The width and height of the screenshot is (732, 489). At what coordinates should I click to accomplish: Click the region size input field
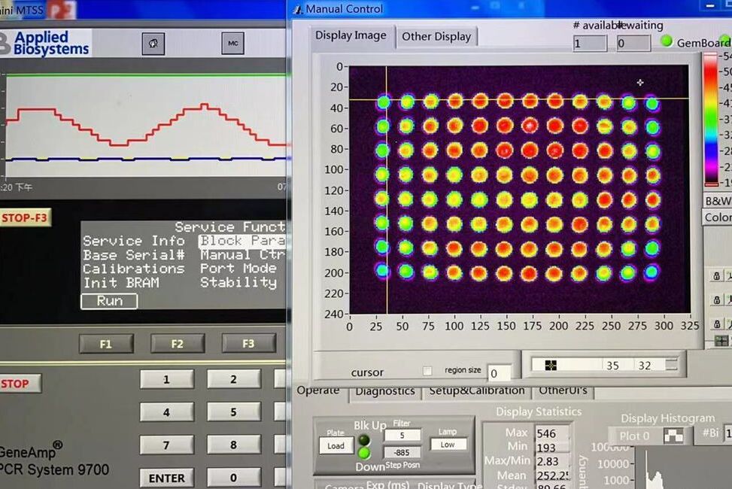point(499,373)
